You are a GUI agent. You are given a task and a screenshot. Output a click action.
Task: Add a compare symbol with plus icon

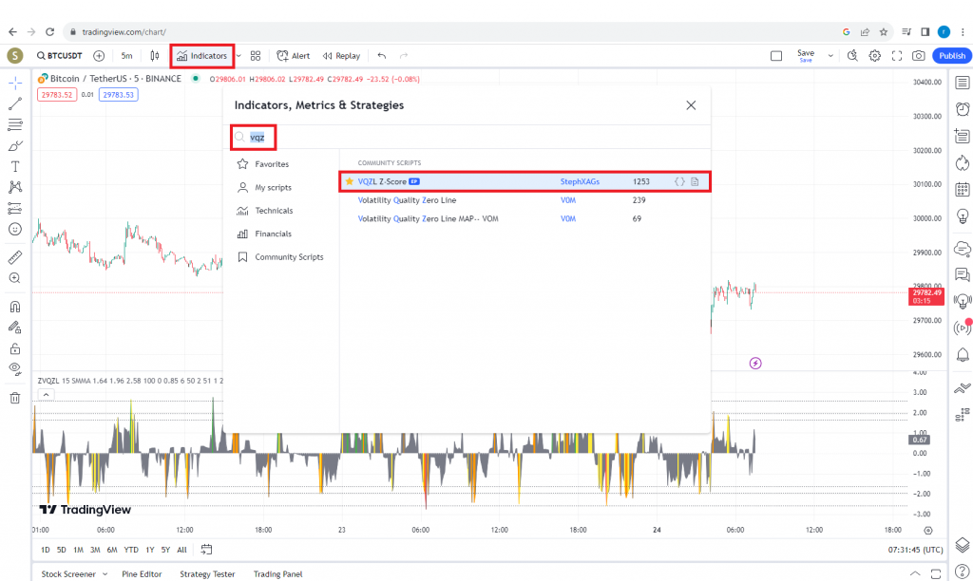(99, 56)
